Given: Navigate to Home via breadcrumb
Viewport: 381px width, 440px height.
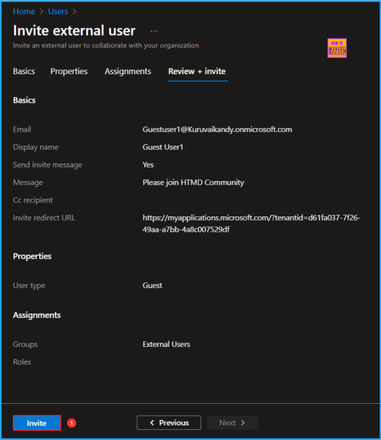Looking at the screenshot, I should click(24, 12).
